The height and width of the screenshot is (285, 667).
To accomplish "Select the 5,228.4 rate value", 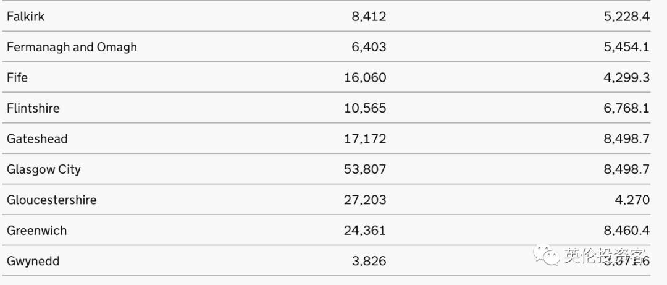I will pyautogui.click(x=626, y=17).
